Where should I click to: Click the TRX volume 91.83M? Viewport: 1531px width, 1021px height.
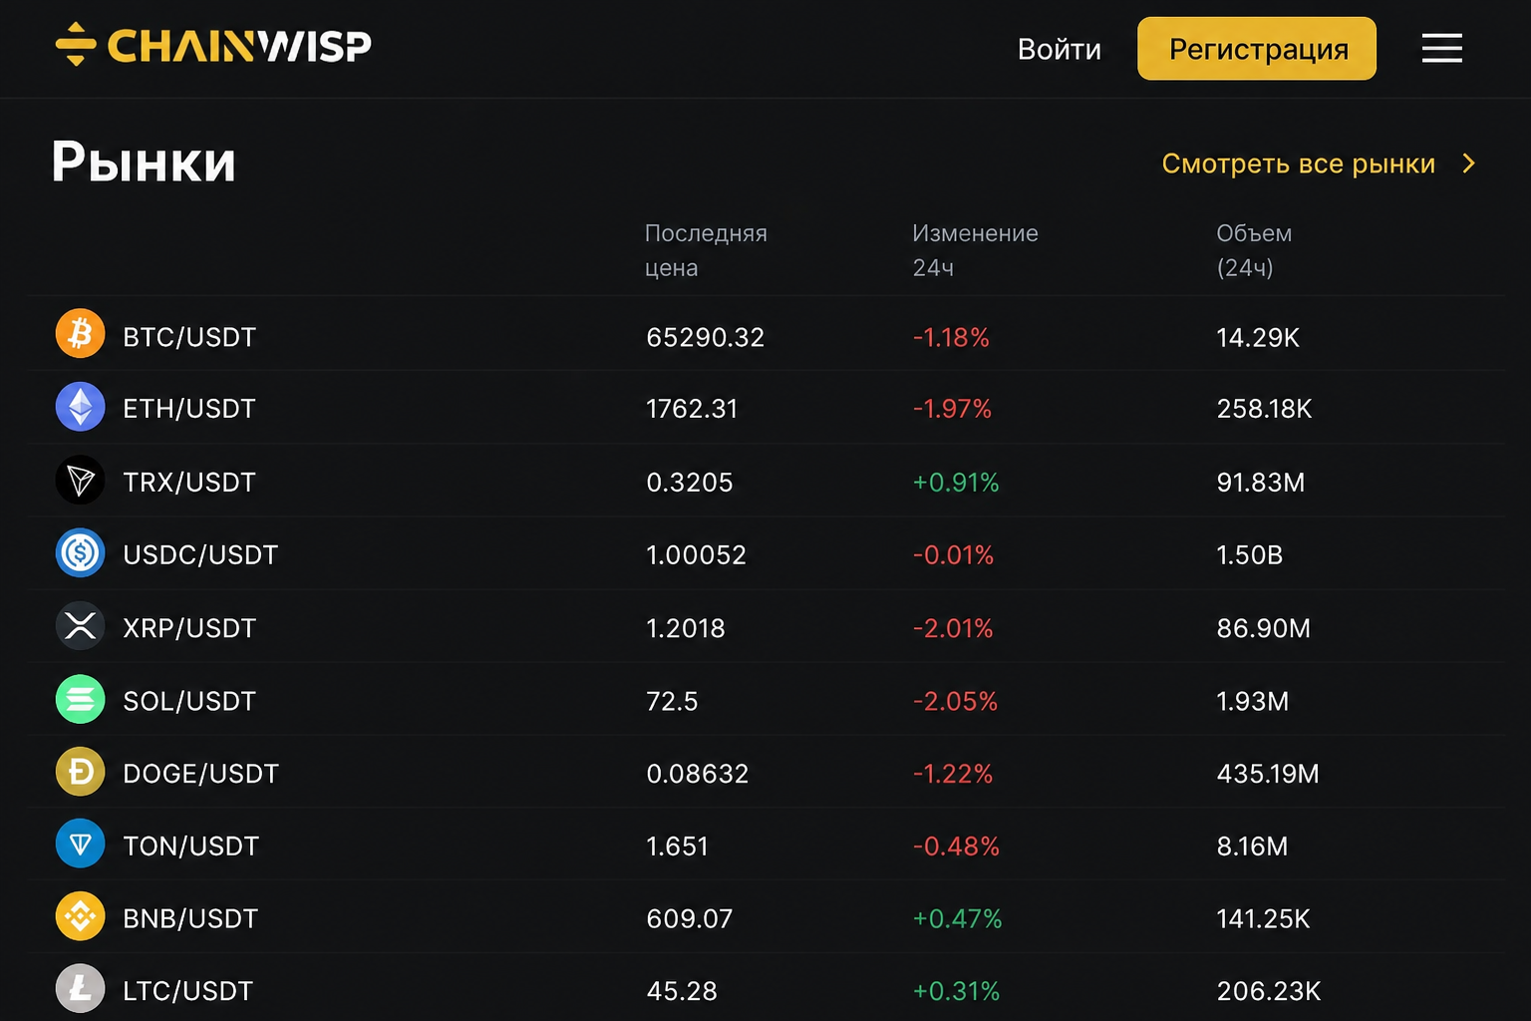[x=1261, y=483]
